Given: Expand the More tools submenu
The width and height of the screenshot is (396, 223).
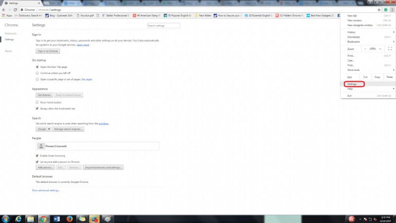Looking at the screenshot, I should tap(368, 70).
